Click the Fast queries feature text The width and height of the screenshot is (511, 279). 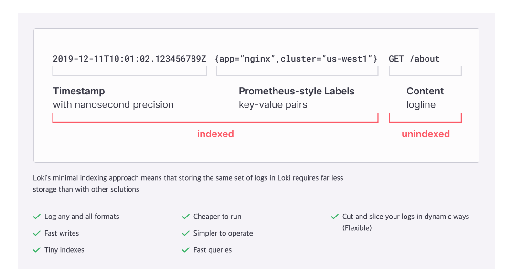tap(213, 250)
